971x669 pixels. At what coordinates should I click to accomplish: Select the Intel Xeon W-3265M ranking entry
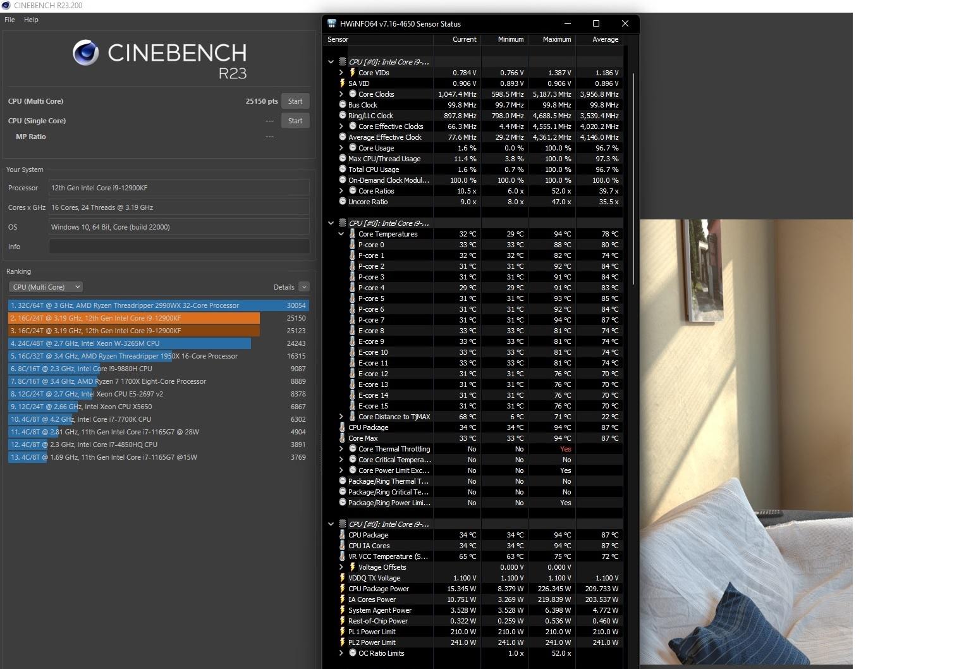click(x=158, y=343)
